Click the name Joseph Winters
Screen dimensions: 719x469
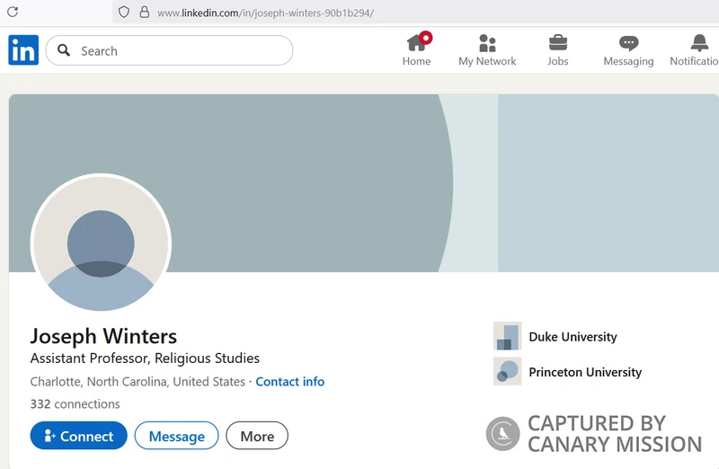[103, 336]
